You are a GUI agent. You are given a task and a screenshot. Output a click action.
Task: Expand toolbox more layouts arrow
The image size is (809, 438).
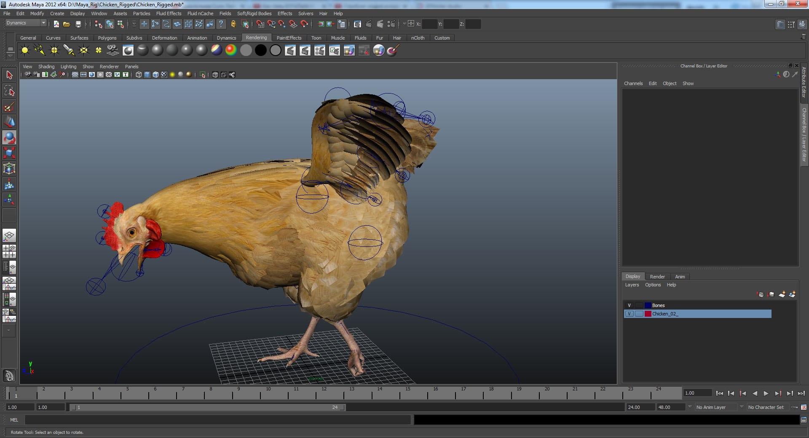(8, 331)
